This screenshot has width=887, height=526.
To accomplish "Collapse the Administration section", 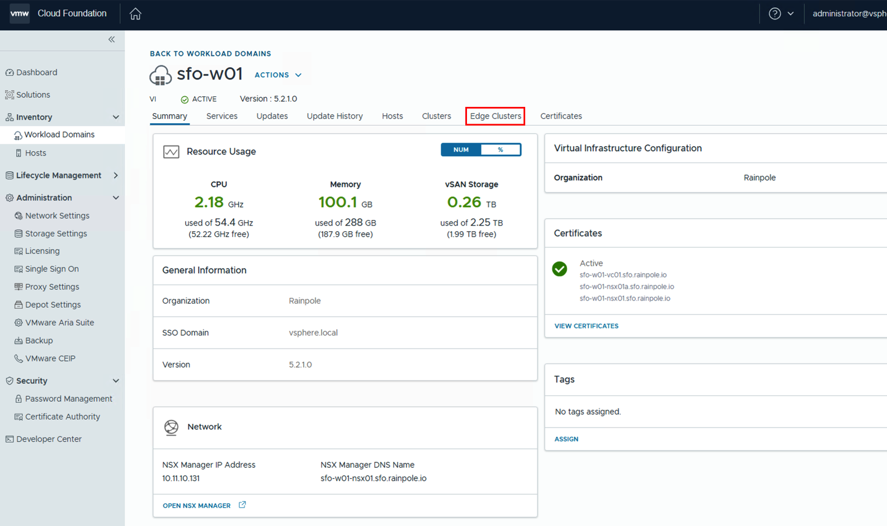I will click(x=116, y=198).
